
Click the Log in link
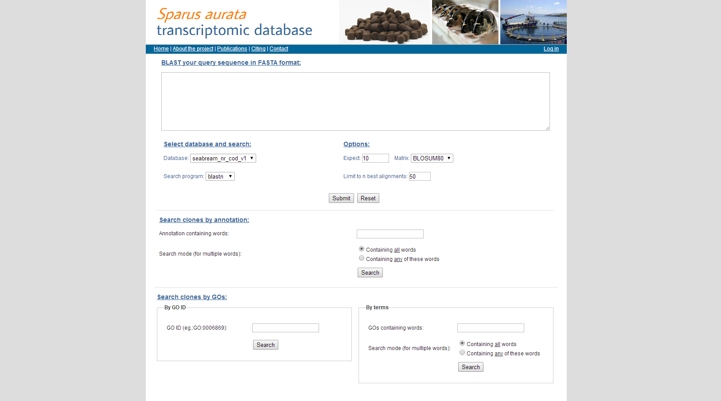click(x=551, y=49)
